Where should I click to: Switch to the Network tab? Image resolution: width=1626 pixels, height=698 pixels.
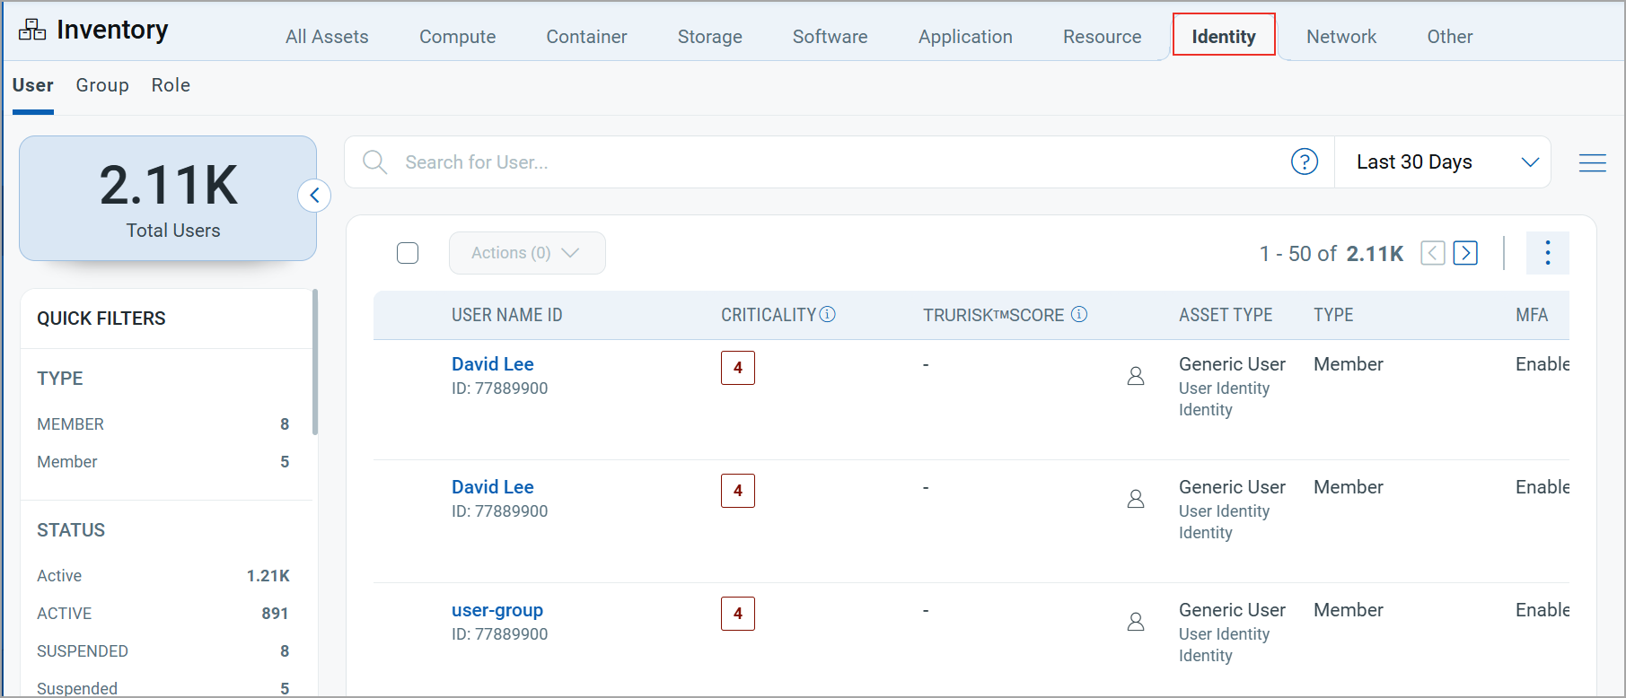click(x=1340, y=37)
